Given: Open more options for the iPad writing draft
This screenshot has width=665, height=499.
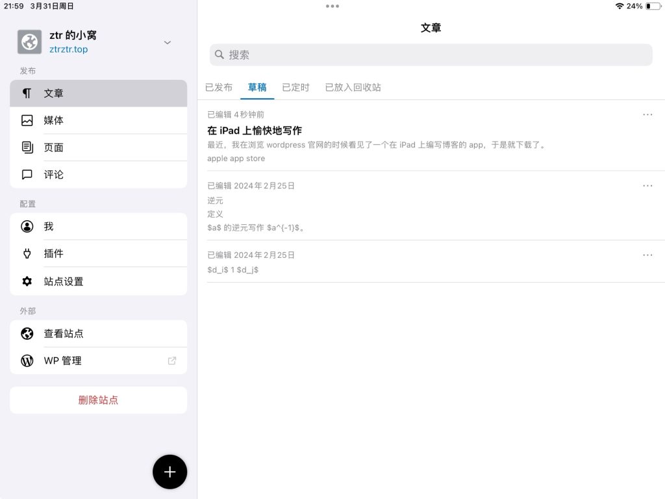Looking at the screenshot, I should point(647,114).
